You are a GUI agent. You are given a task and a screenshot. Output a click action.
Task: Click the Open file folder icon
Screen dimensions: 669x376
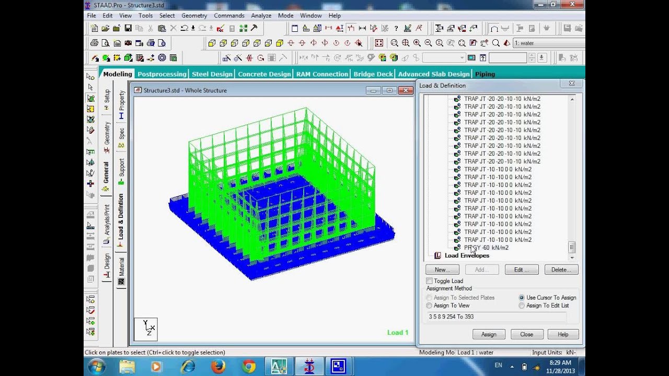point(106,28)
